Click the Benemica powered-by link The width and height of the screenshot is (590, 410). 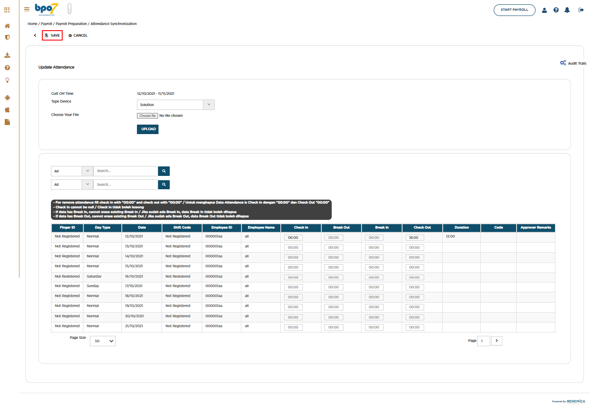pyautogui.click(x=576, y=401)
